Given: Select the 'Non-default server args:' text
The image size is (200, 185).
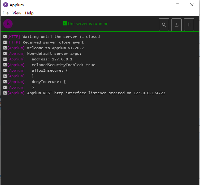Looking at the screenshot, I should pos(54,54).
